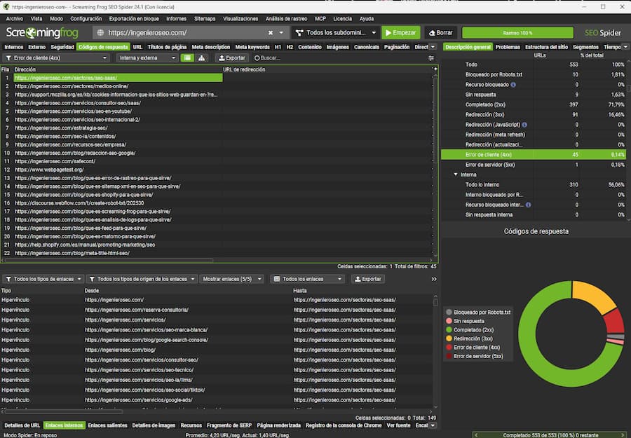Viewport: 631px width, 438px height.
Task: Expand the right panel tabs overflow arrow
Action: 625,47
